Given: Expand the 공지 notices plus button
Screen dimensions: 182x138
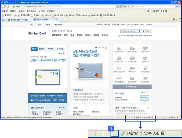Looking at the screenshot, I should [148, 107].
